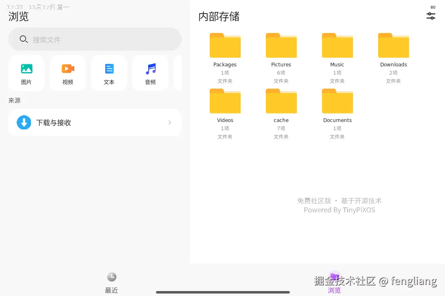Image resolution: width=445 pixels, height=296 pixels.
Task: Click the download icon beside 下载与接收
Action: [x=24, y=122]
